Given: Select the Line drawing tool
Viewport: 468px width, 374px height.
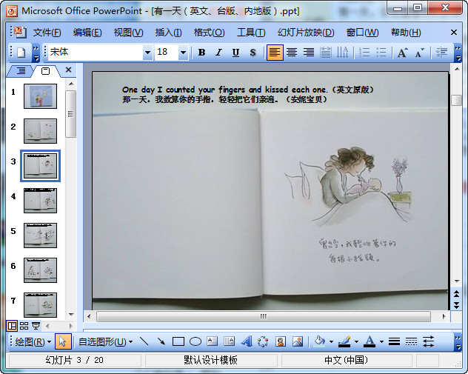Looking at the screenshot, I should pyautogui.click(x=144, y=341).
